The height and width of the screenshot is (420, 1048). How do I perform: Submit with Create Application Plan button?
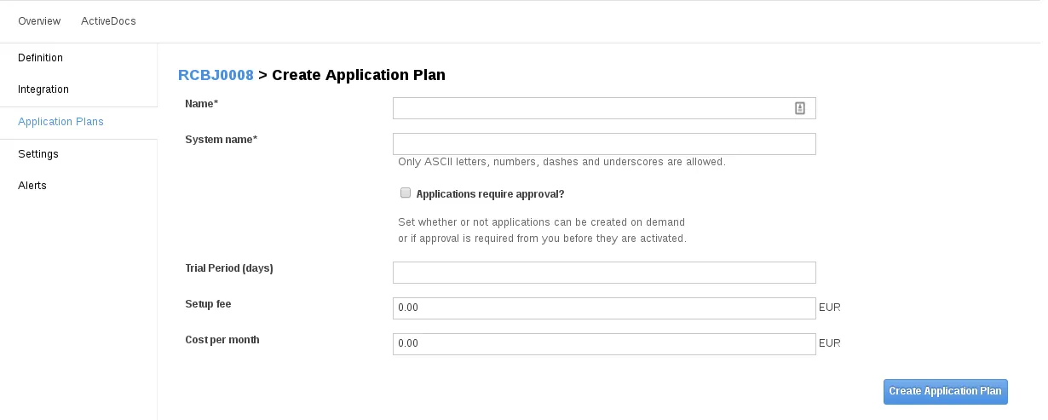(x=946, y=392)
